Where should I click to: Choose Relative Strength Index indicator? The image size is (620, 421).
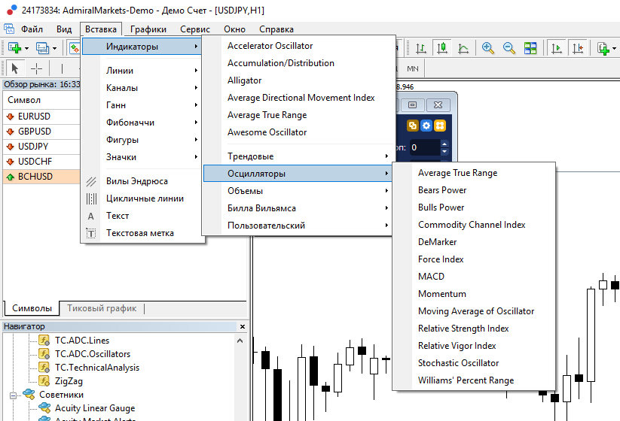(463, 329)
